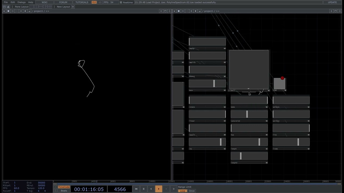
Task: Click the orange play forward button
Action: [x=159, y=189]
